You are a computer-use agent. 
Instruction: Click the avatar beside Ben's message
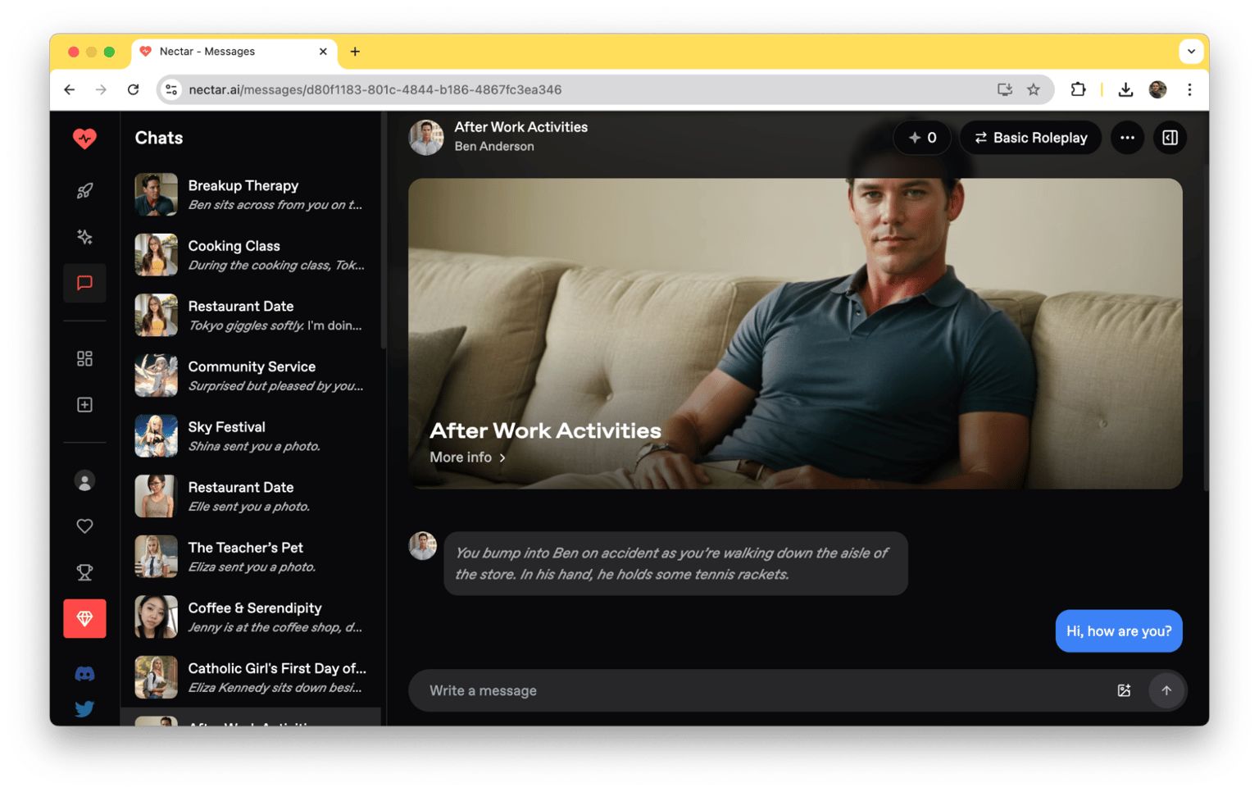[423, 546]
